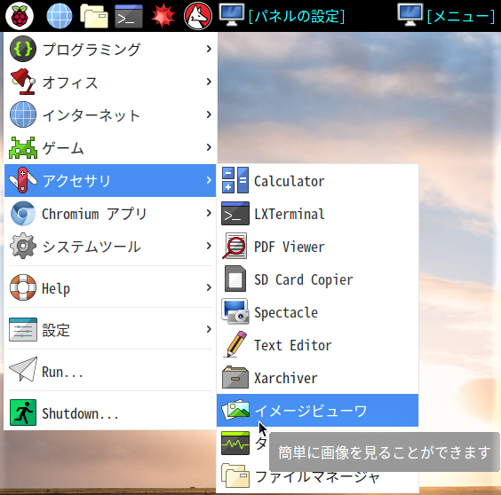Screen dimensions: 501x495
Task: Click the Wolfram wolf icon in panel
Action: 198,16
